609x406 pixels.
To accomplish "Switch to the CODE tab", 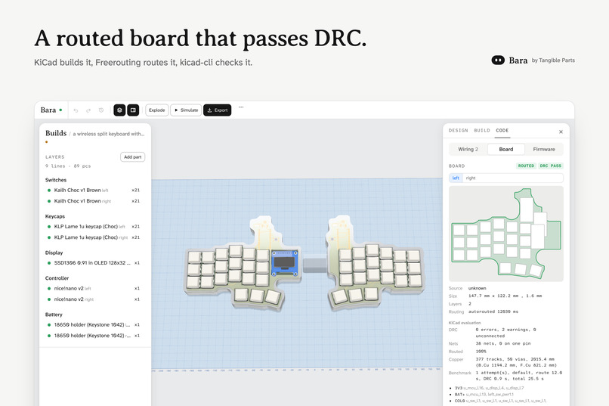I will tap(502, 131).
